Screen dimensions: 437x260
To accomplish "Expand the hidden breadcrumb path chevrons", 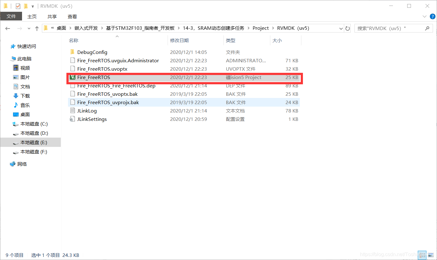I will tap(52, 28).
